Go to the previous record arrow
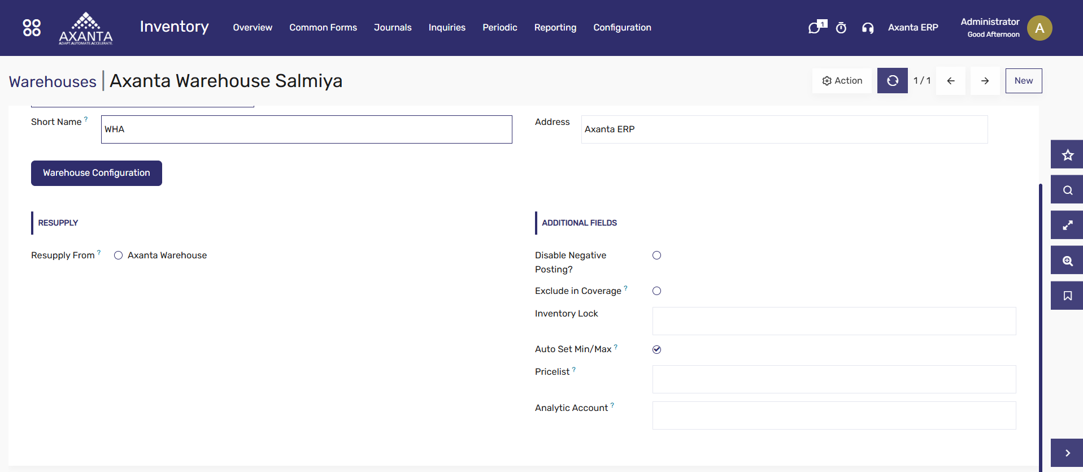This screenshot has height=472, width=1083. pos(951,81)
